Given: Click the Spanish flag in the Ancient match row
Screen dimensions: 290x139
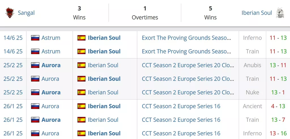Looking at the screenshot, I should tap(81, 106).
